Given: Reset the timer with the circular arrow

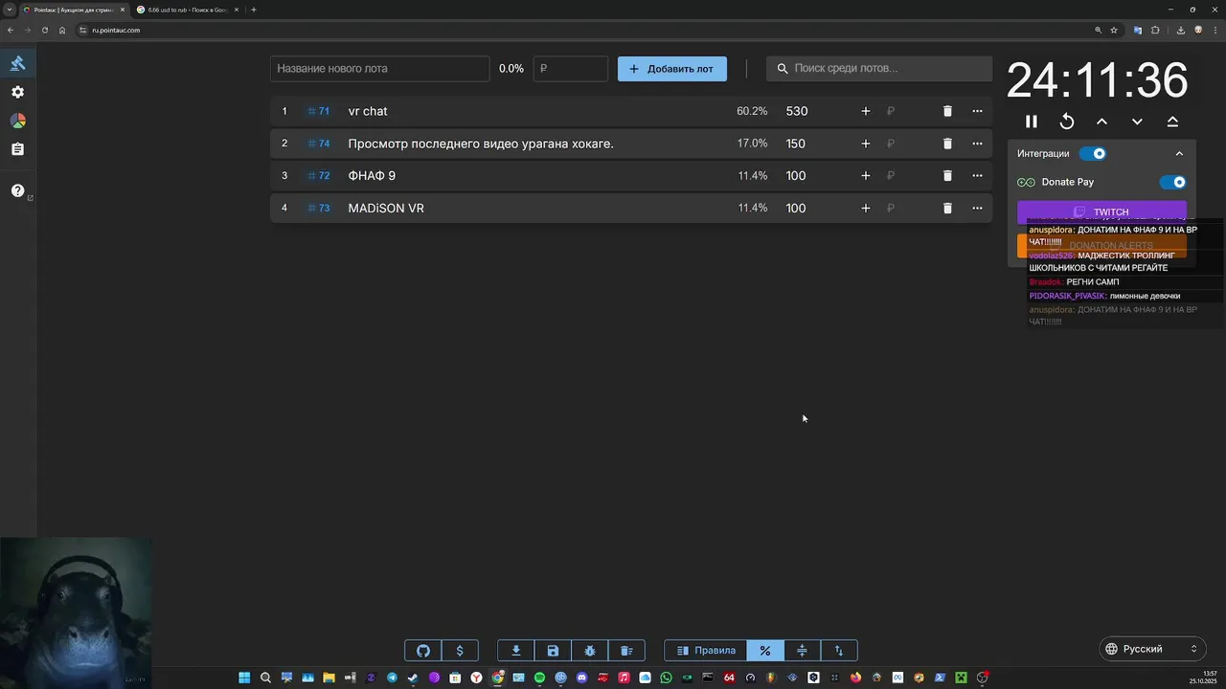Looking at the screenshot, I should [1067, 122].
